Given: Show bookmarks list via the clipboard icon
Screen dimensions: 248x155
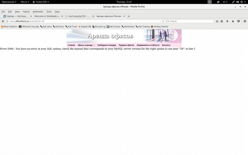Looking at the screenshot, I should pyautogui.click(x=222, y=21).
